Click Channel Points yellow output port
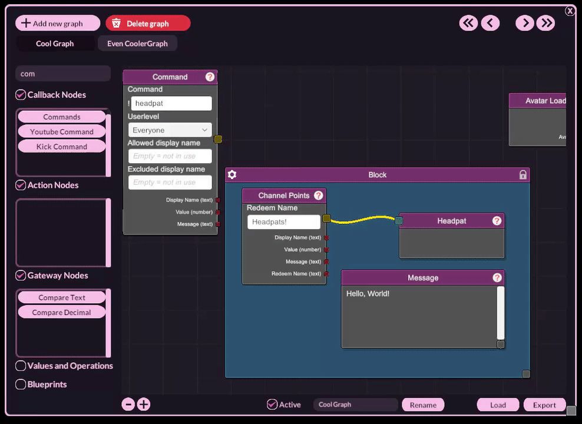Viewport: 582px width, 424px height. [x=326, y=218]
